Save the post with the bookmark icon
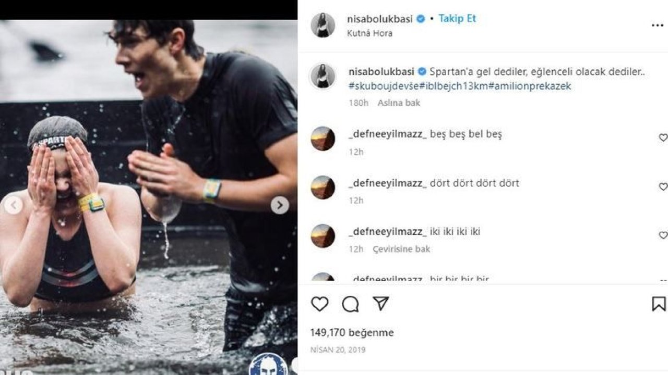 tap(659, 304)
